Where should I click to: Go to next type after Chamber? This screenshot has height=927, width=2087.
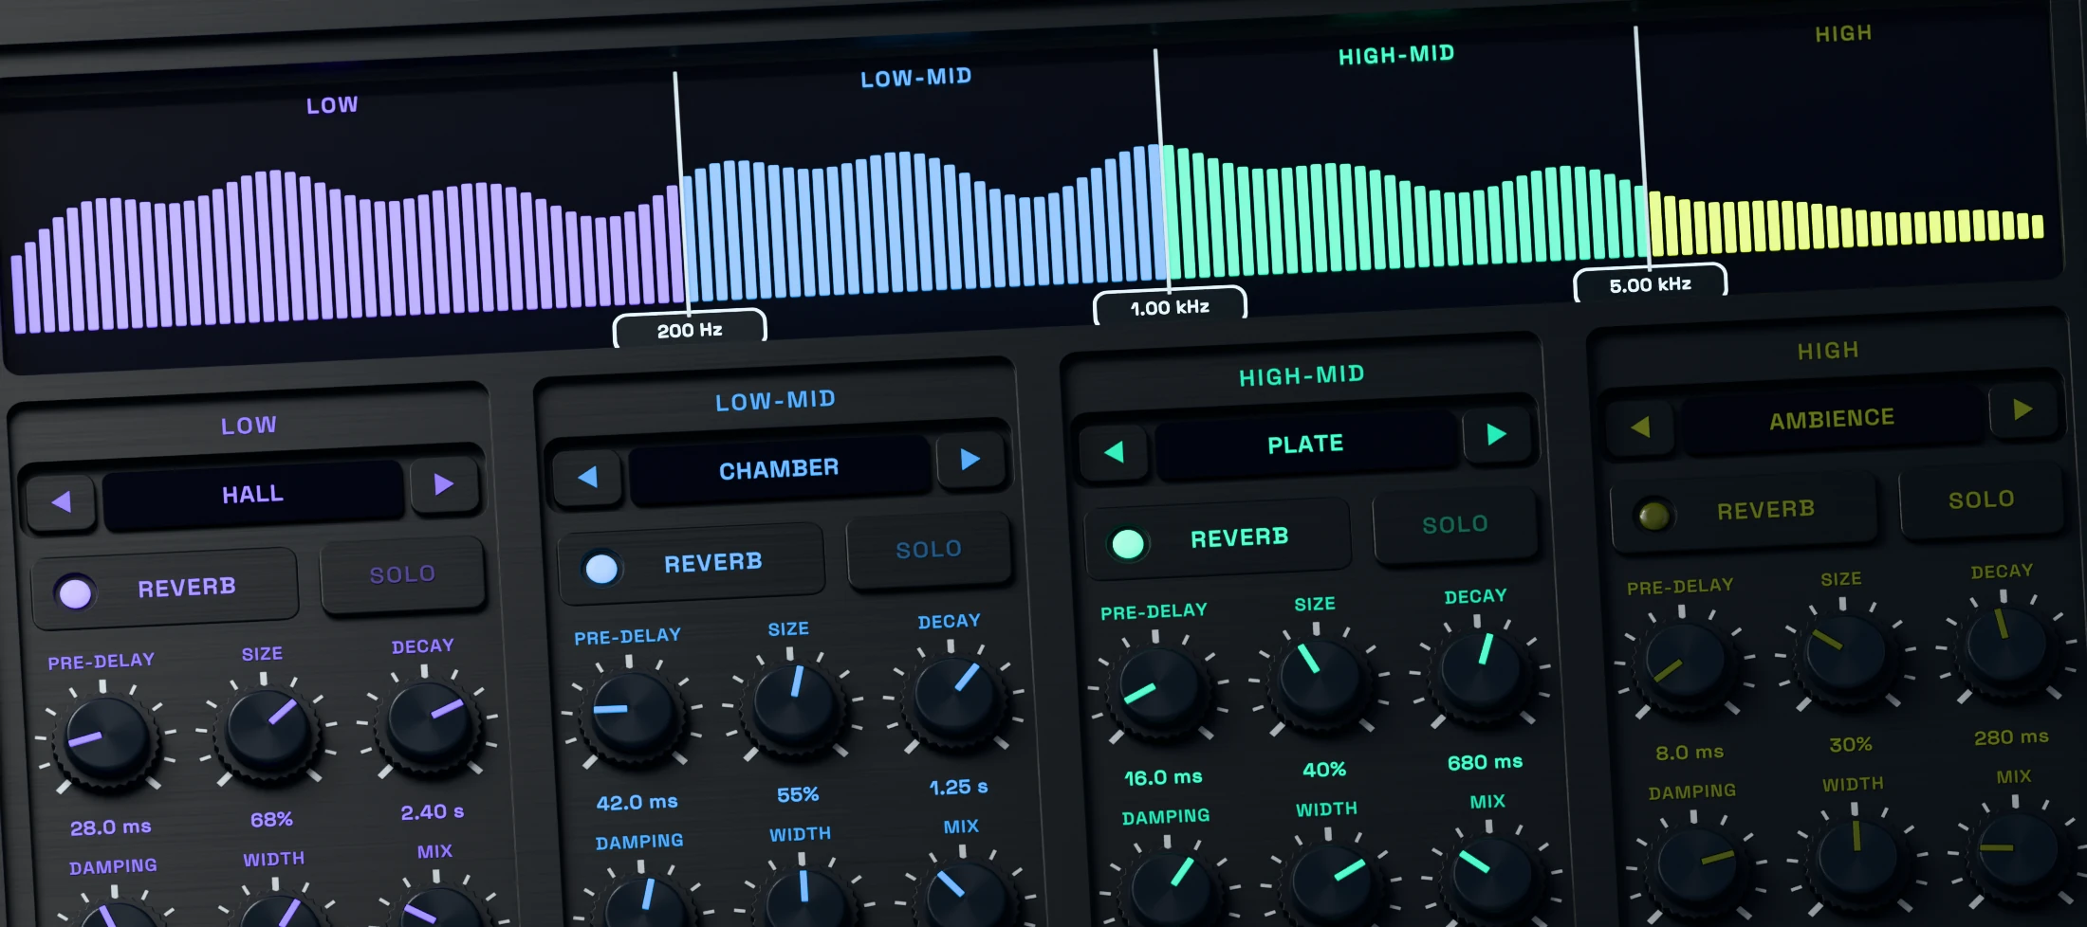click(970, 460)
